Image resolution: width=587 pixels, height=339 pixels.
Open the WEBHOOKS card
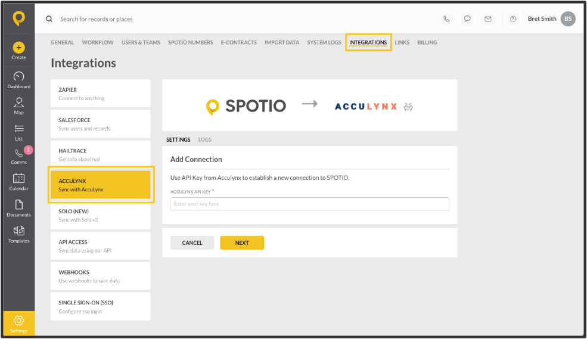(100, 276)
